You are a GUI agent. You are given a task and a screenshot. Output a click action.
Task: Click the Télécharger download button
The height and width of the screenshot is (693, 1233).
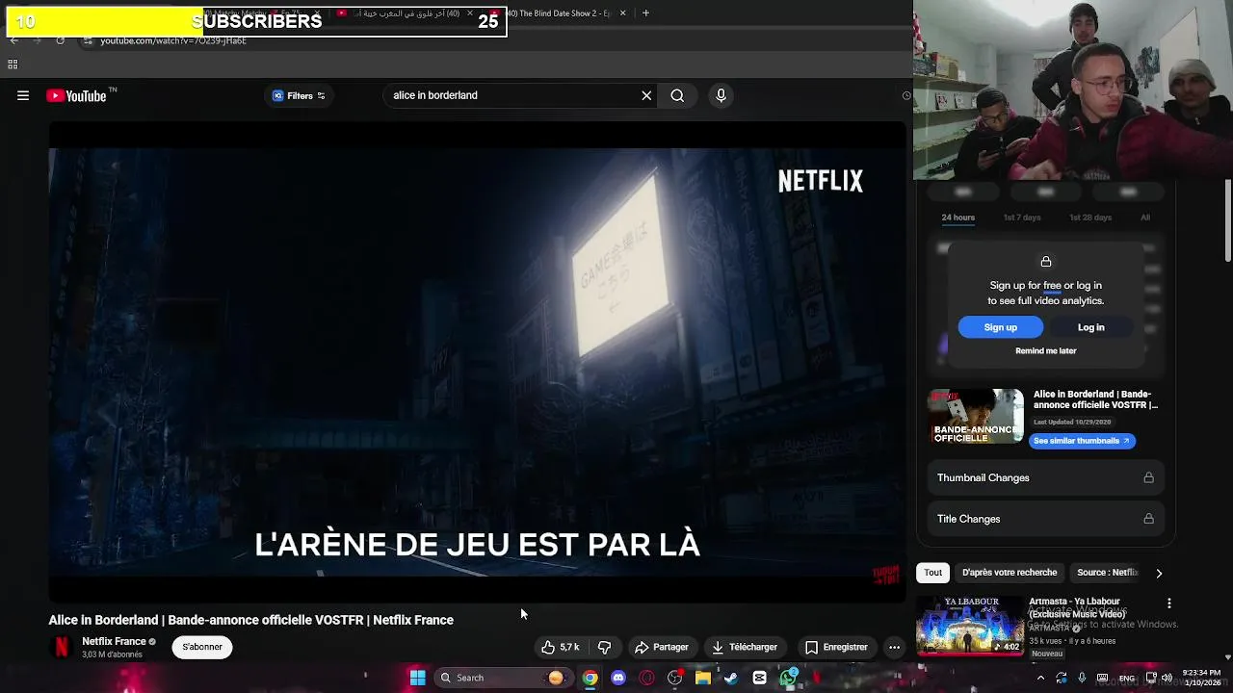[745, 647]
